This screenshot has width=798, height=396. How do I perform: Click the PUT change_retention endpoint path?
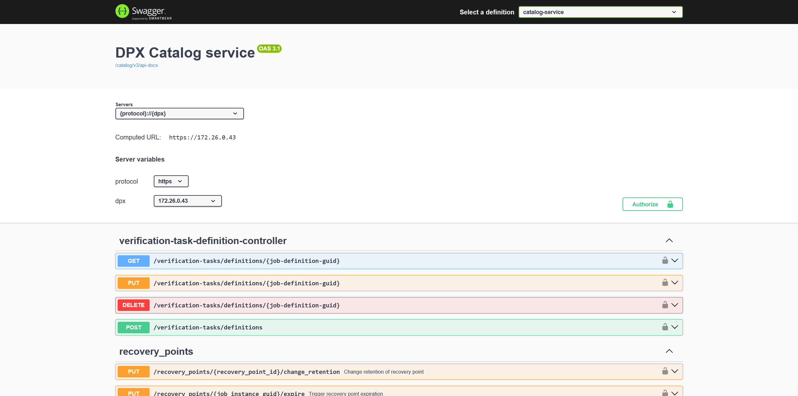coord(246,372)
